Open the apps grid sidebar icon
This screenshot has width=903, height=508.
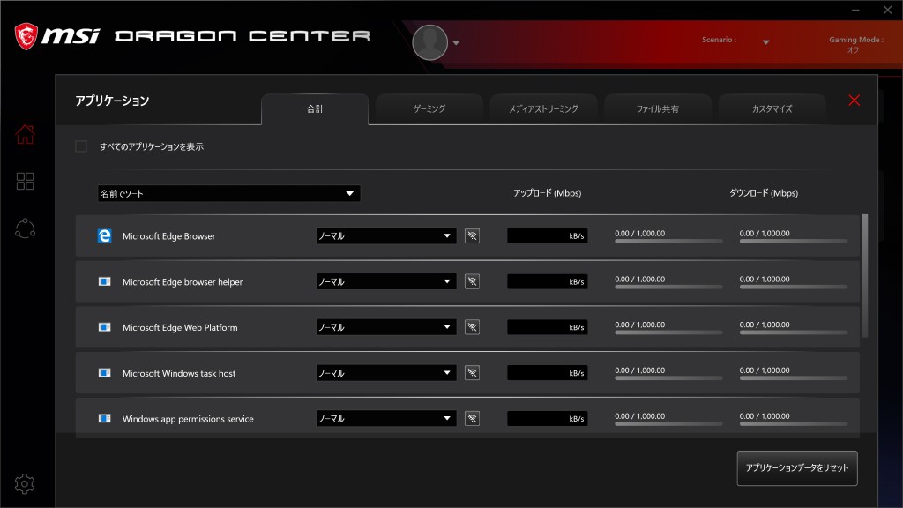25,182
